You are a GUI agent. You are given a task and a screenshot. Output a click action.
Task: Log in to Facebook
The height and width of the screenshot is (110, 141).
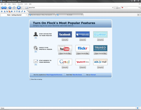[x=65, y=40]
